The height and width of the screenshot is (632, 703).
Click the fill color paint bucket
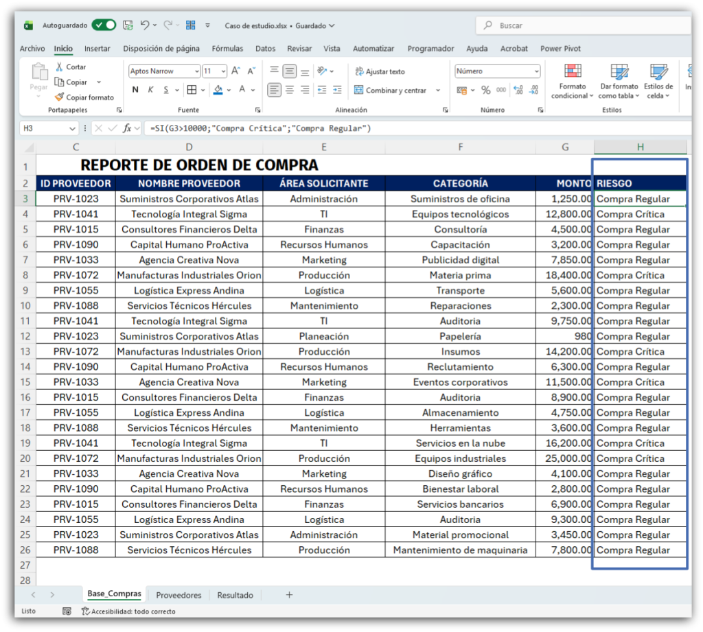[218, 90]
